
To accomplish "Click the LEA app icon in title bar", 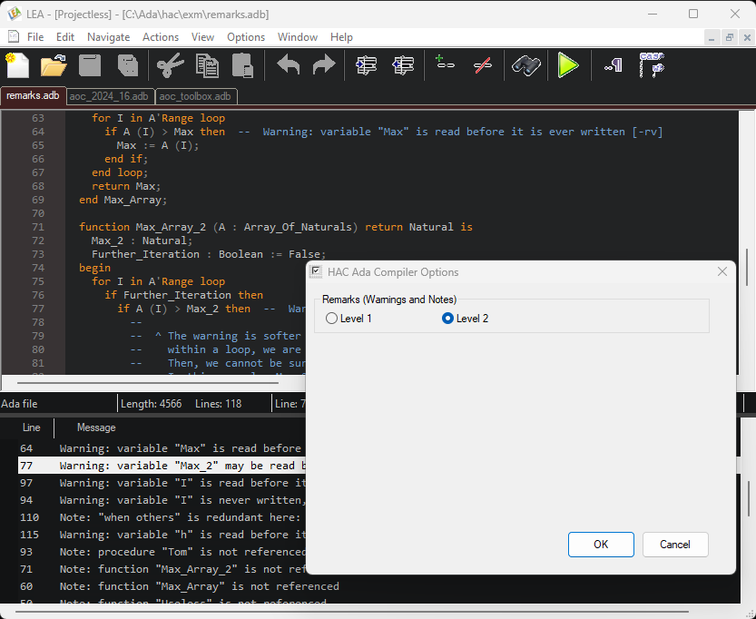I will (14, 14).
